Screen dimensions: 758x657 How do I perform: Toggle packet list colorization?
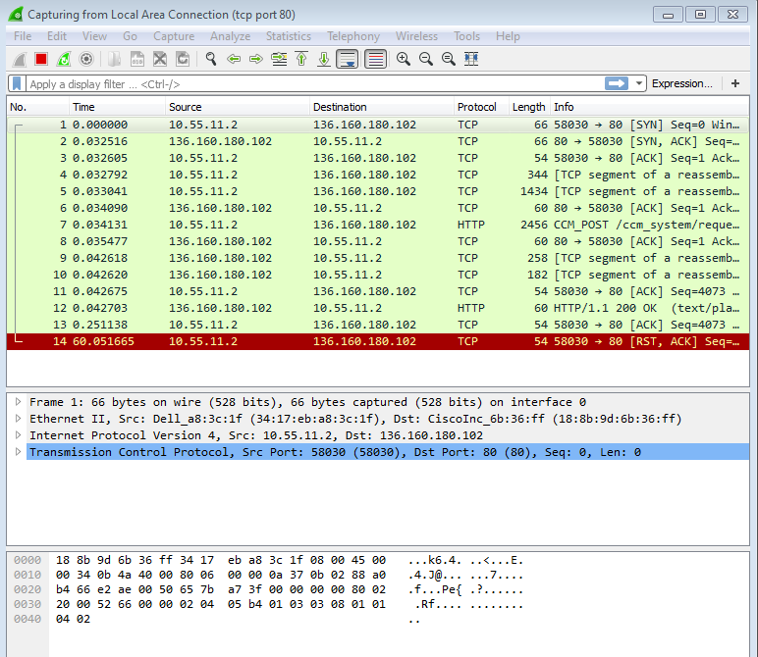[376, 59]
